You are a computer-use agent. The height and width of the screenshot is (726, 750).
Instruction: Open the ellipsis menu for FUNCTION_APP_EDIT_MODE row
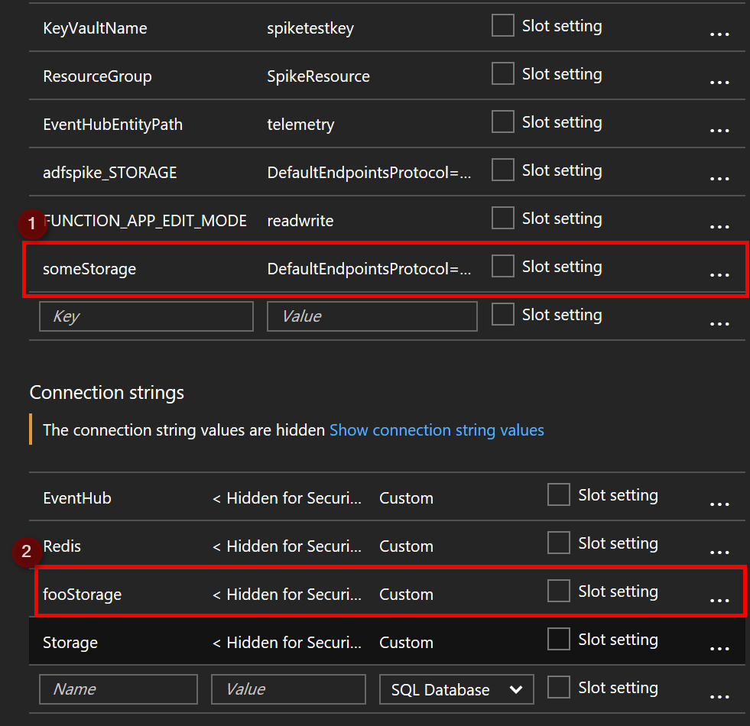coord(719,227)
